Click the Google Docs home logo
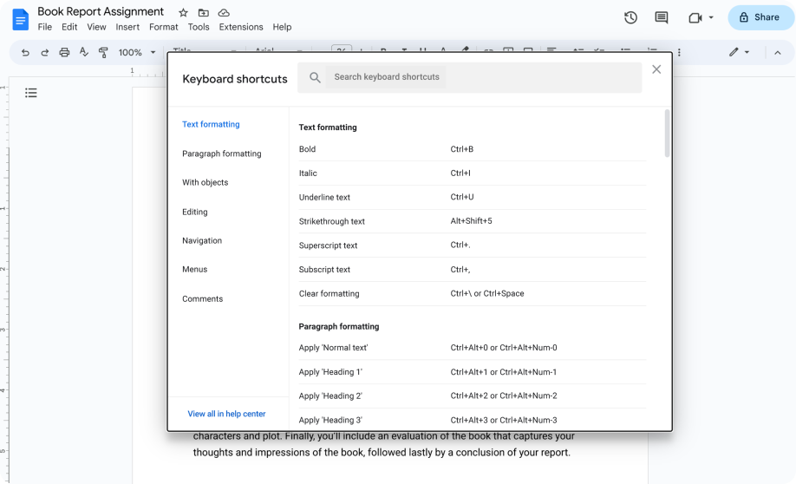Screen dimensions: 796x484 click(x=20, y=19)
